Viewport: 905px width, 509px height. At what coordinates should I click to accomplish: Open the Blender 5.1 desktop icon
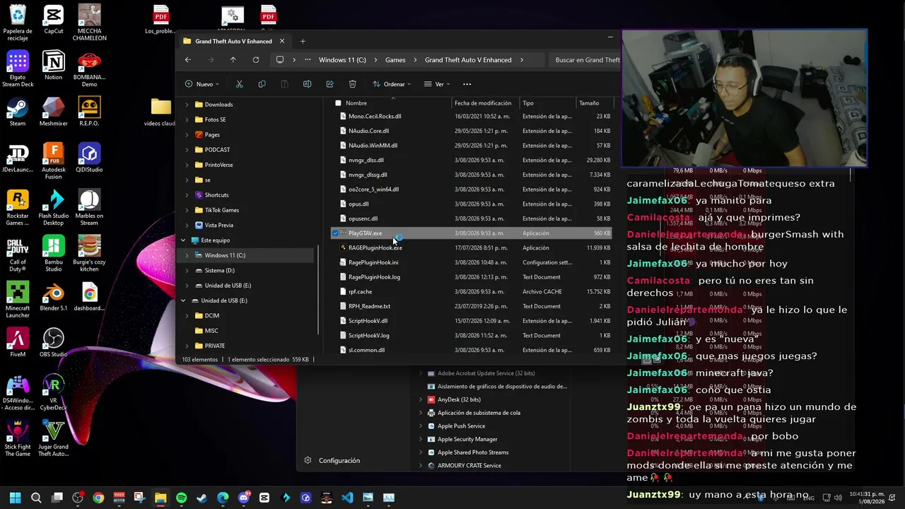53,296
